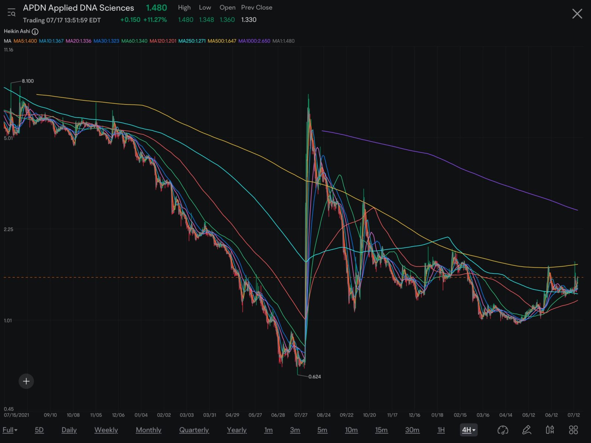Click the MA20:1.336 indicator value

coord(78,41)
